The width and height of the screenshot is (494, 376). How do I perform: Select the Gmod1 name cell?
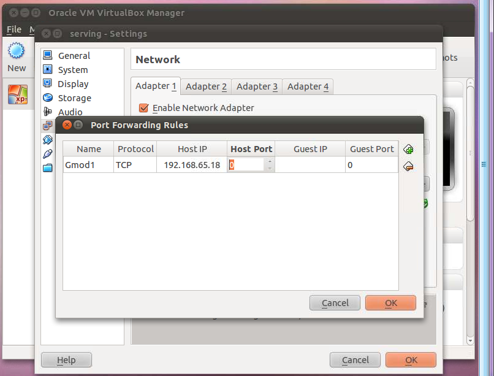coord(88,164)
